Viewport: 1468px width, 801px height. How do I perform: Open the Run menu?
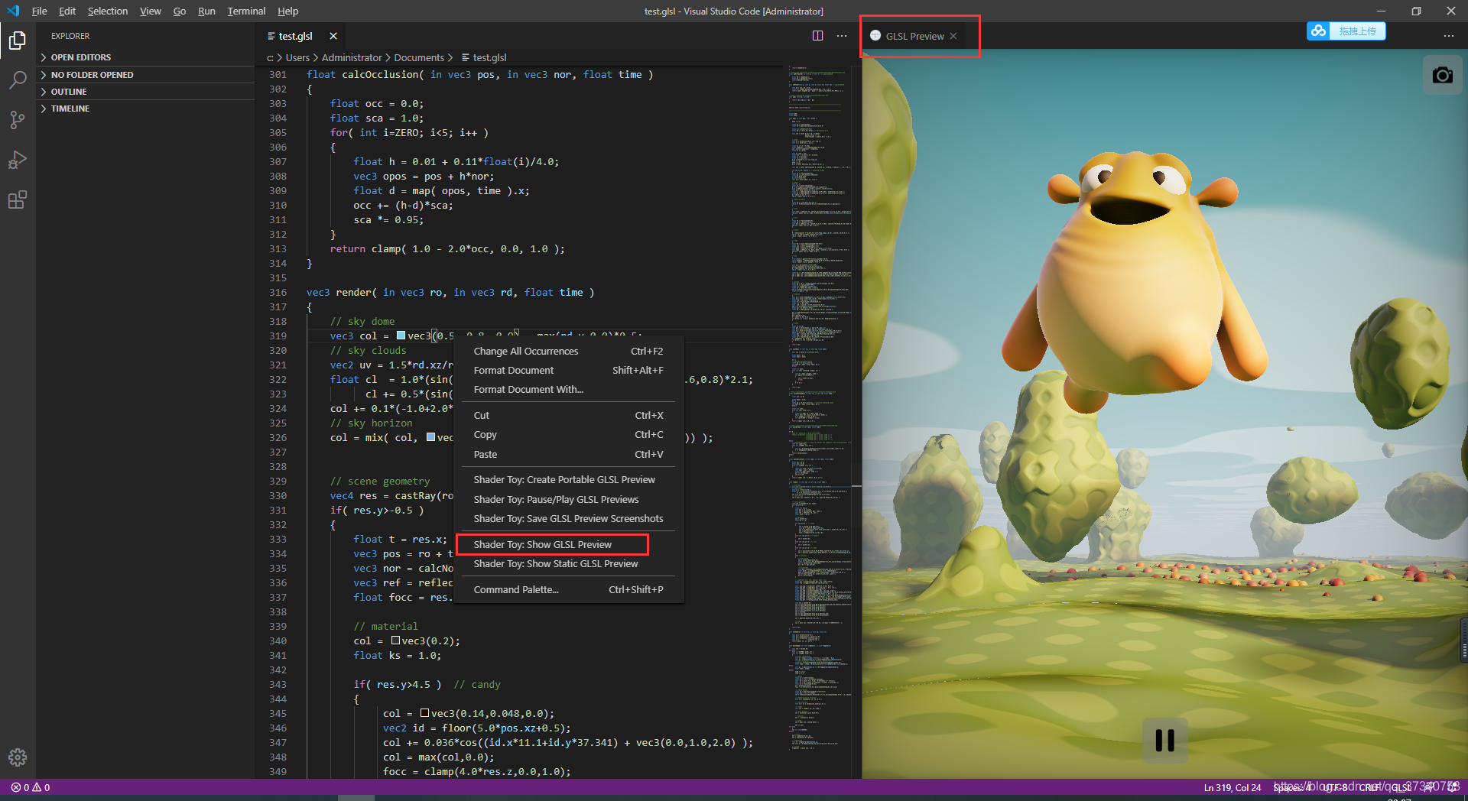206,11
